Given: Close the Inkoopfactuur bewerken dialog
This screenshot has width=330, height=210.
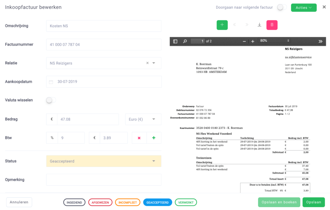Looking at the screenshot, I should [324, 7].
